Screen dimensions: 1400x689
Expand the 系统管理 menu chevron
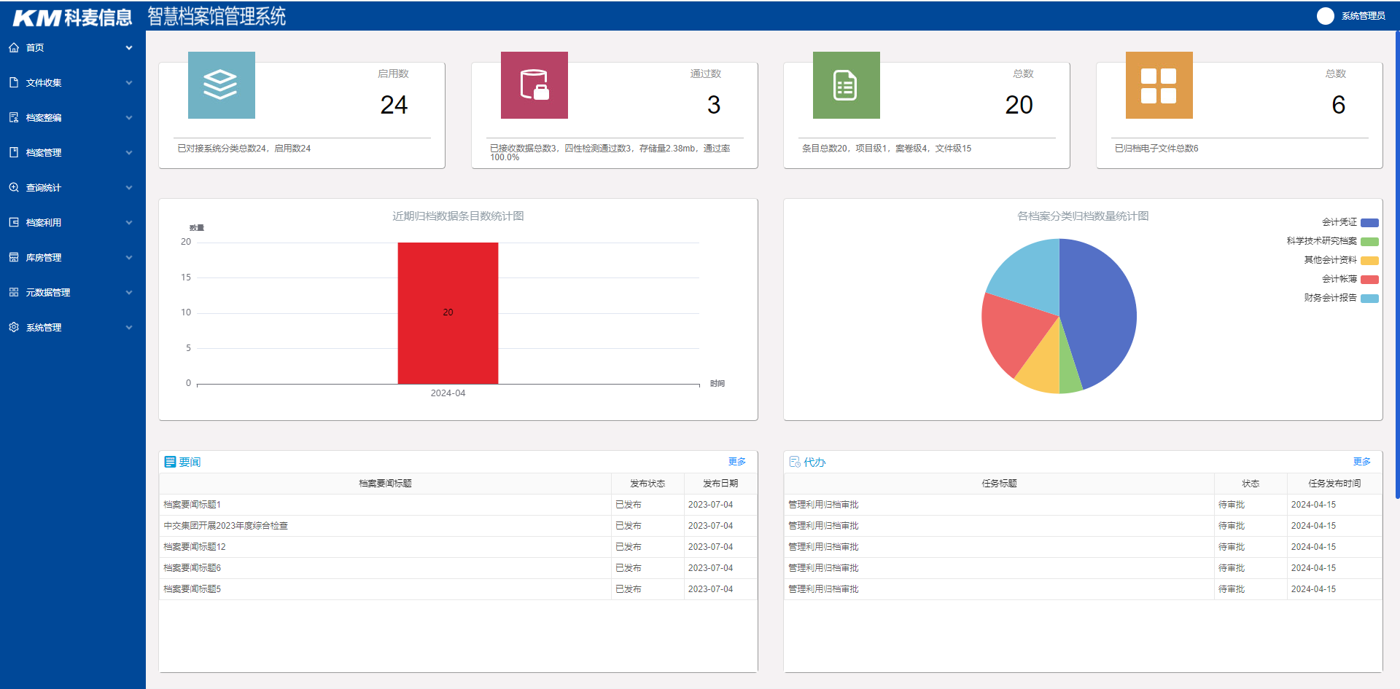tap(129, 328)
